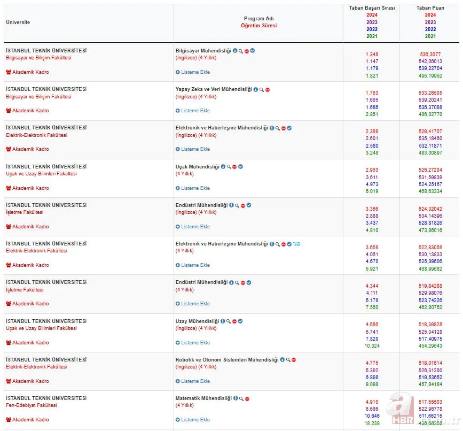The height and width of the screenshot is (431, 463).
Task: Click magnifier icon beside Matematik Mühendisliği
Action: tap(241, 399)
